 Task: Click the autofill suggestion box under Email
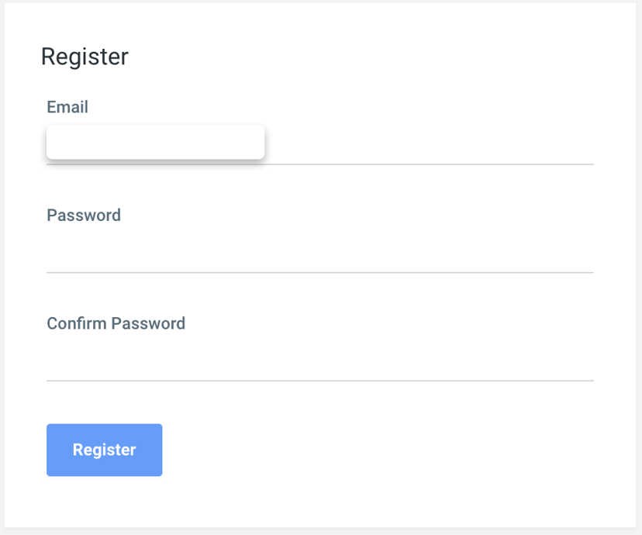[x=155, y=142]
